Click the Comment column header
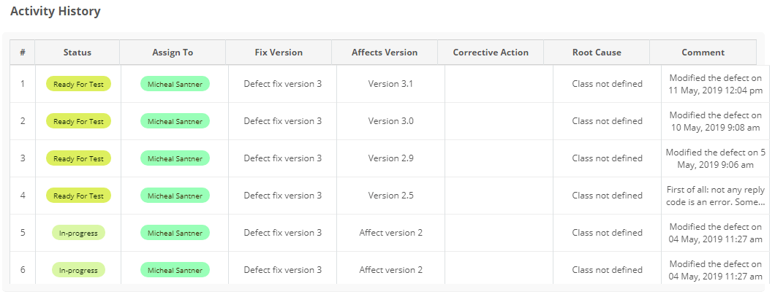 (x=703, y=53)
